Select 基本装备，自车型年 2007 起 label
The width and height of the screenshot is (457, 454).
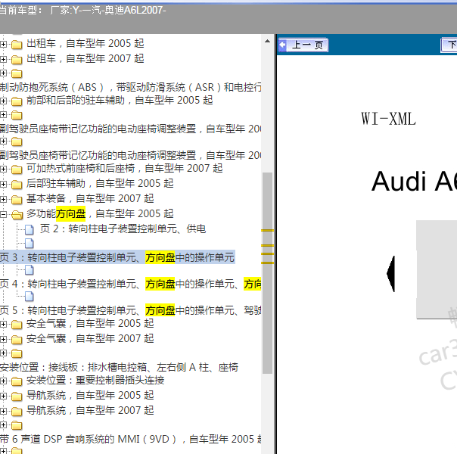click(90, 198)
